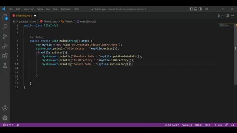This screenshot has height=133, width=237.
Task: Open the Selection menu
Action: (29, 9)
